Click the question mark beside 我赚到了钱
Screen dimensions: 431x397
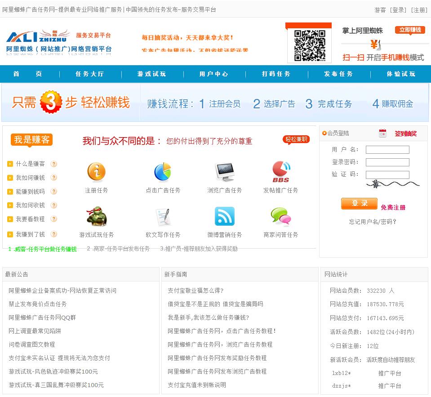54,234
